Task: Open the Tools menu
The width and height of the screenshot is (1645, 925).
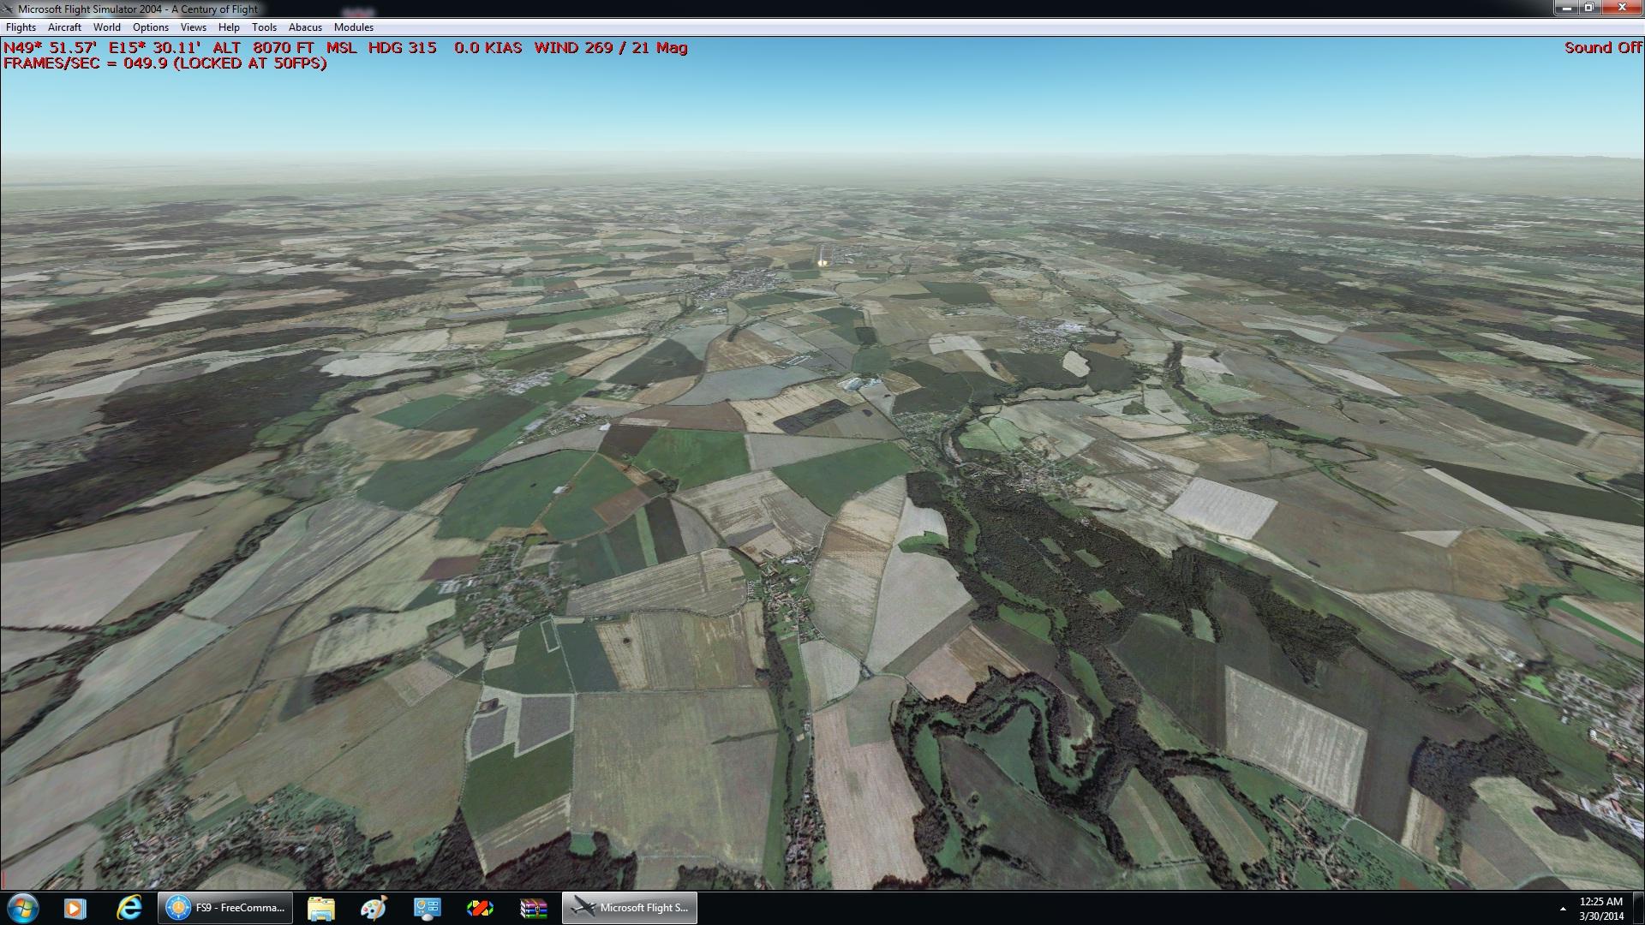Action: (x=264, y=27)
